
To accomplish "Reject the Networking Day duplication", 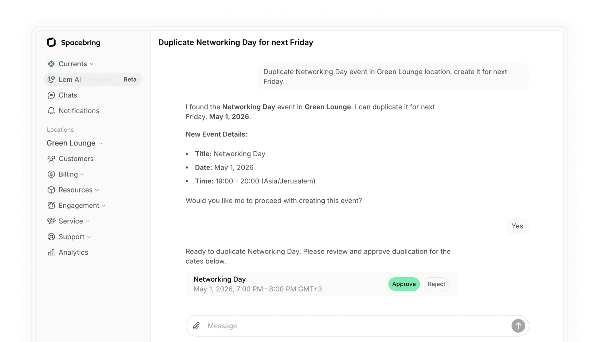I will pyautogui.click(x=436, y=284).
